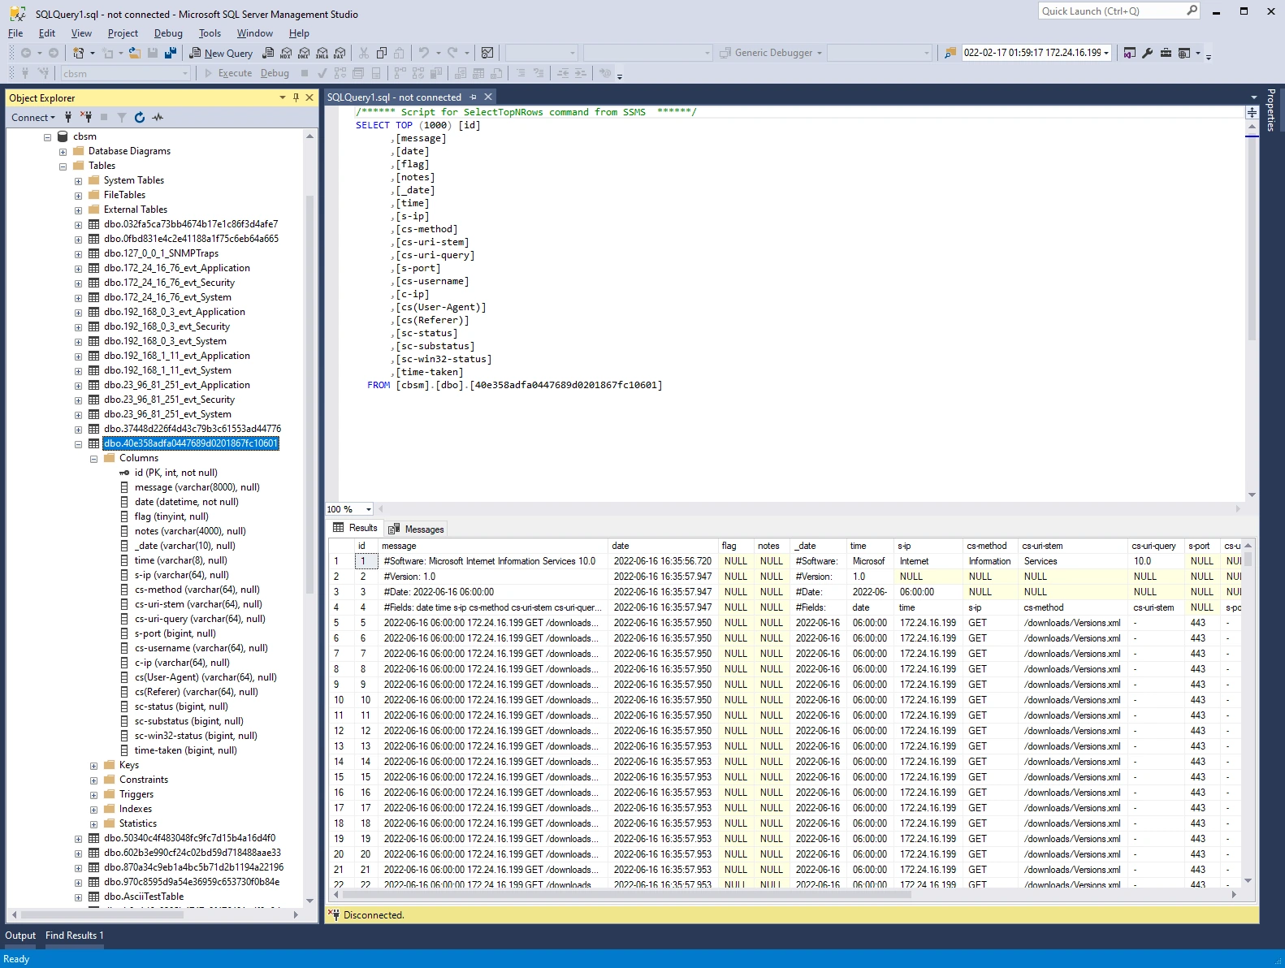Open the Find Results 1 panel
Viewport: 1285px width, 968px height.
tap(74, 936)
